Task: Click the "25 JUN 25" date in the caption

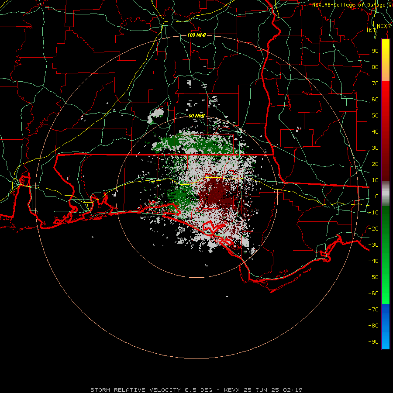Action: (262, 390)
